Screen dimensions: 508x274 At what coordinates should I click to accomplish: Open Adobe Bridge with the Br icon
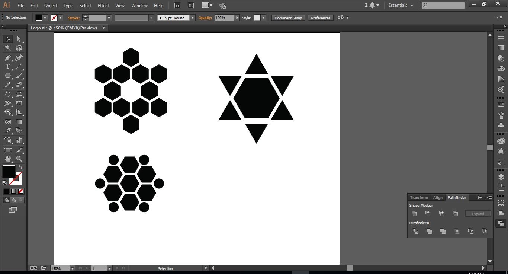coord(177,6)
